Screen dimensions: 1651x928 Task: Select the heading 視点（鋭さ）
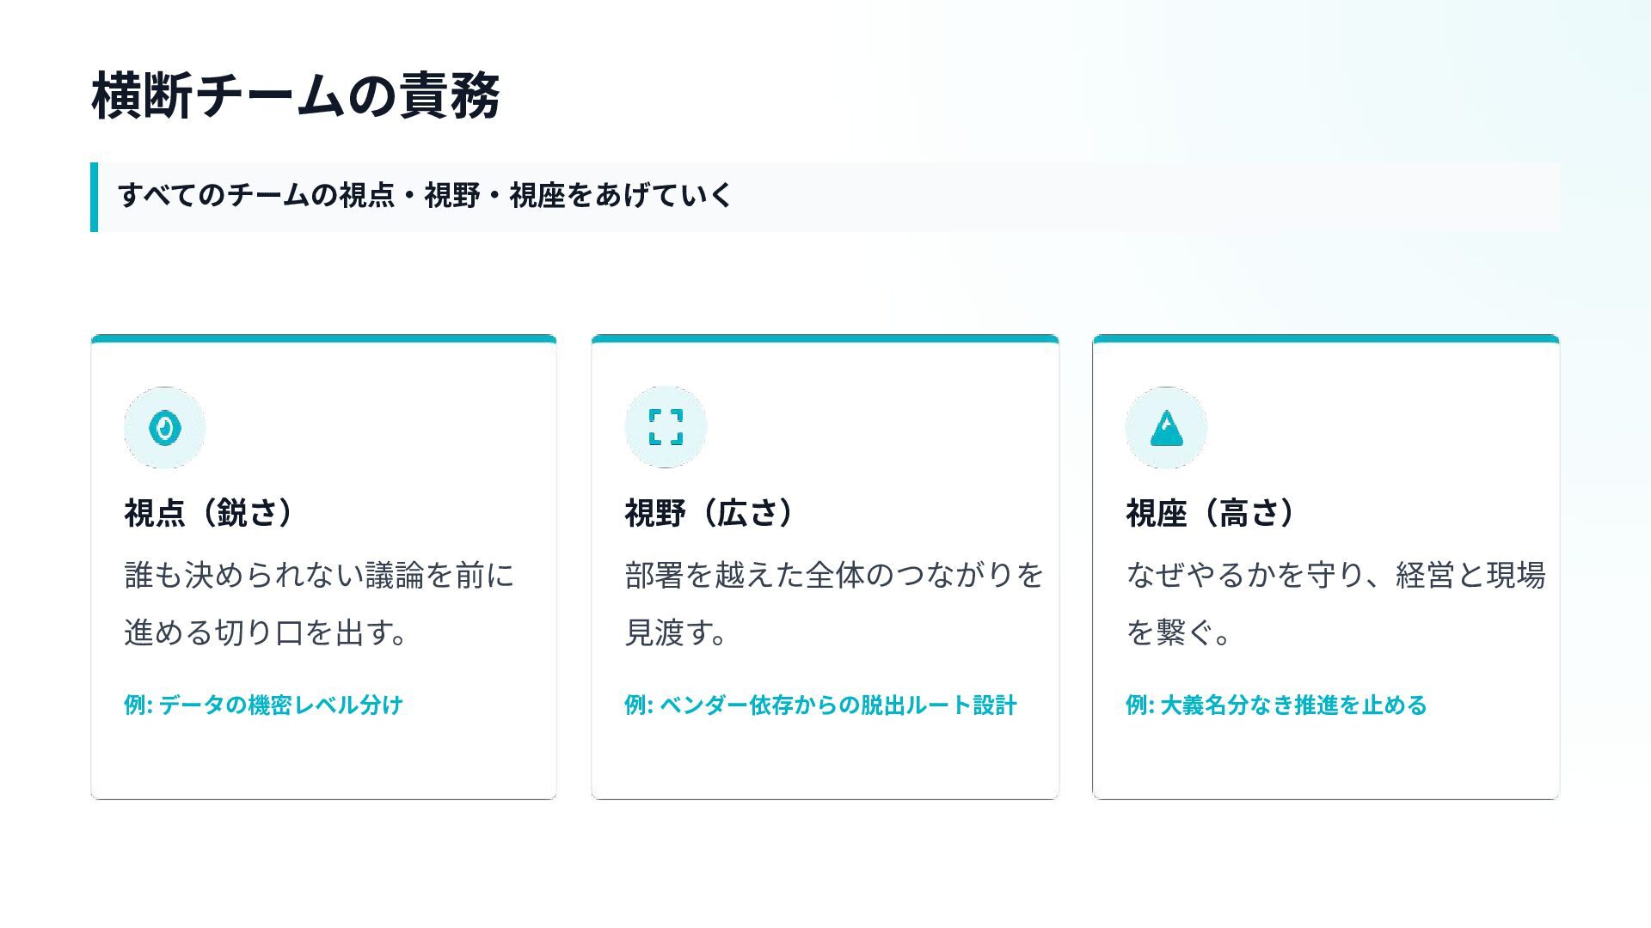[209, 513]
